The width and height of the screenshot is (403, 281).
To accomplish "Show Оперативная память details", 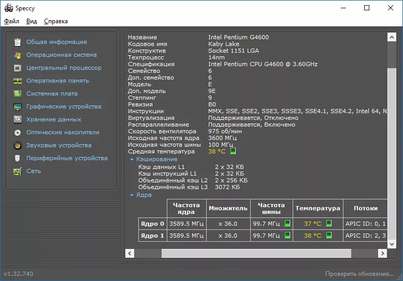I will click(57, 81).
